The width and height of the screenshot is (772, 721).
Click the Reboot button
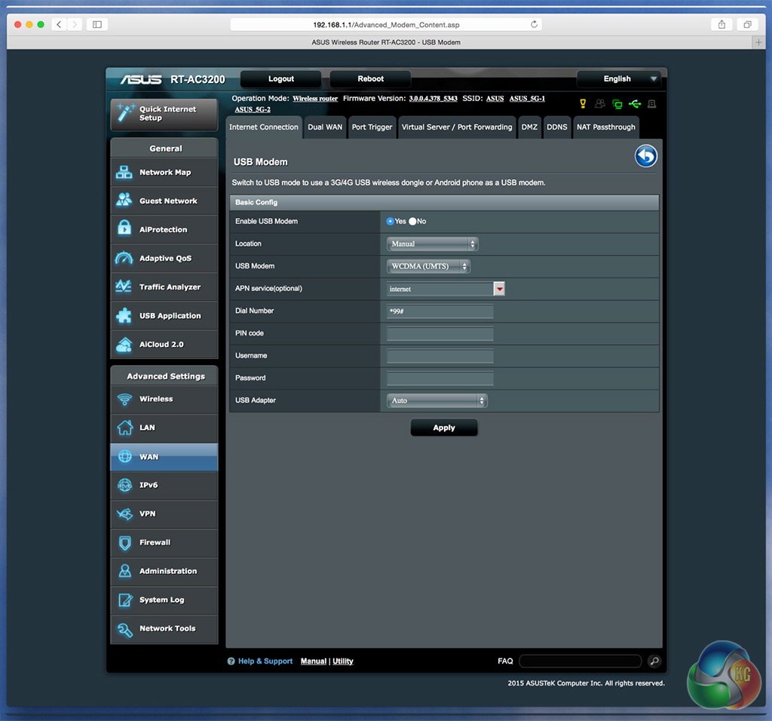pyautogui.click(x=370, y=78)
